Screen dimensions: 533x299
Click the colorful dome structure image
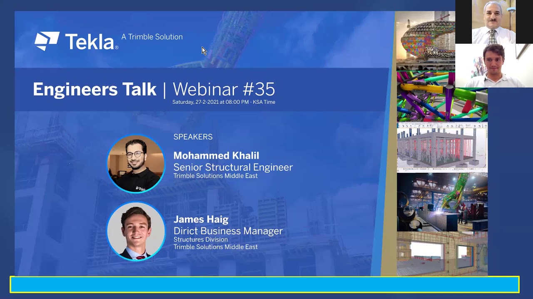coord(425,41)
